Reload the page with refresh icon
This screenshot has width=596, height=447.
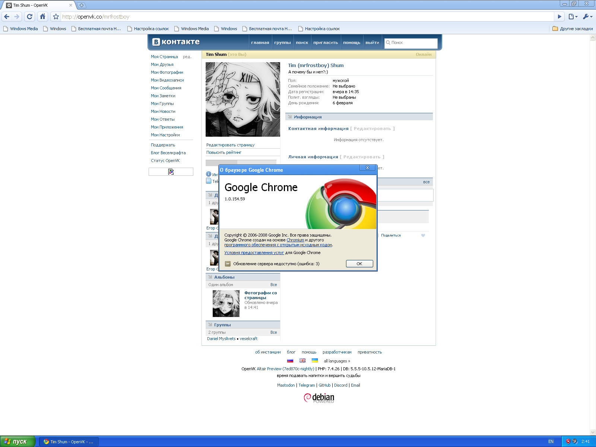tap(30, 16)
